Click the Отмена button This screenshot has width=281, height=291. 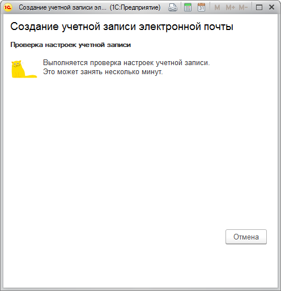pos(246,237)
